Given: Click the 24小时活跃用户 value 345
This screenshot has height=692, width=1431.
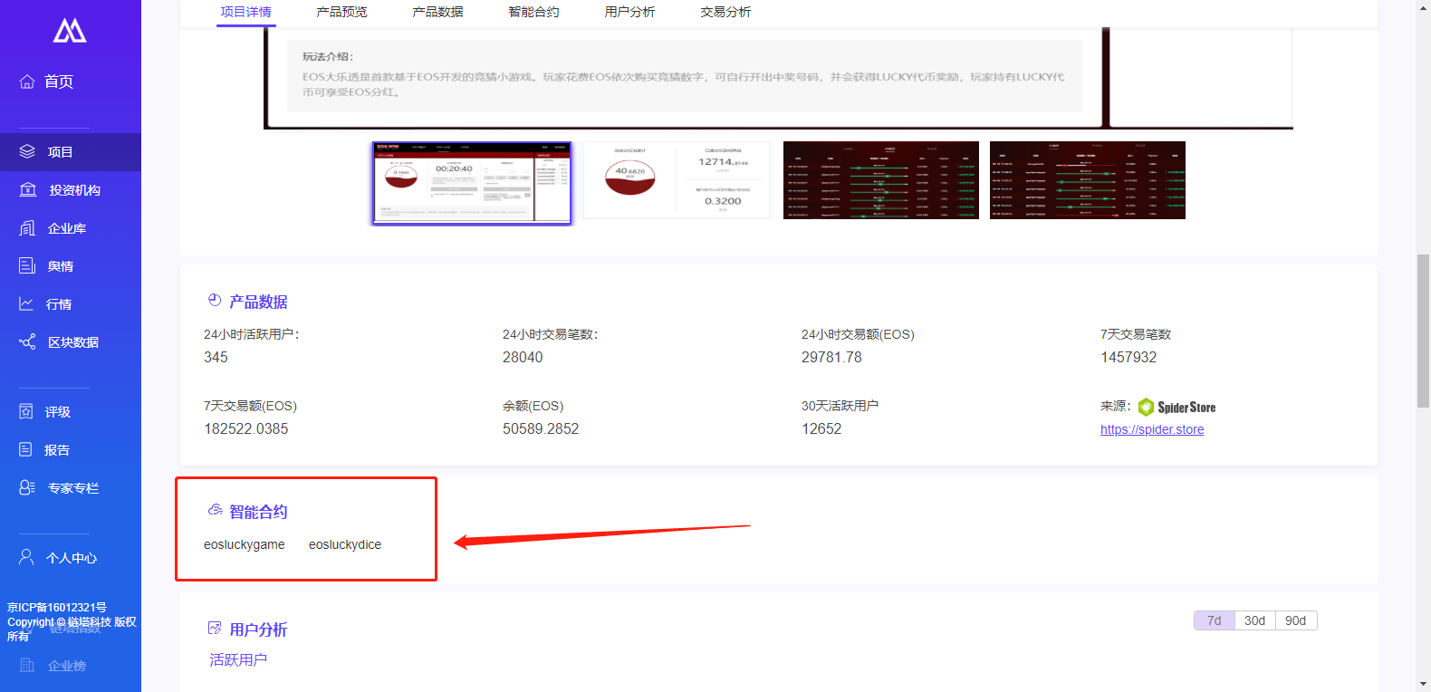Looking at the screenshot, I should pyautogui.click(x=216, y=357).
